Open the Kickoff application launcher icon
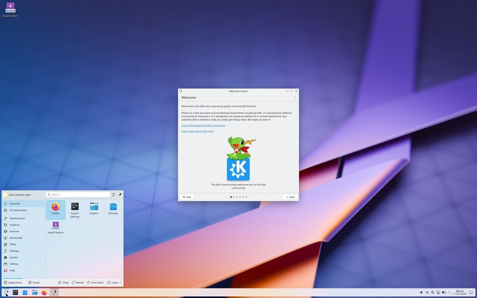This screenshot has width=477, height=298. click(x=6, y=292)
